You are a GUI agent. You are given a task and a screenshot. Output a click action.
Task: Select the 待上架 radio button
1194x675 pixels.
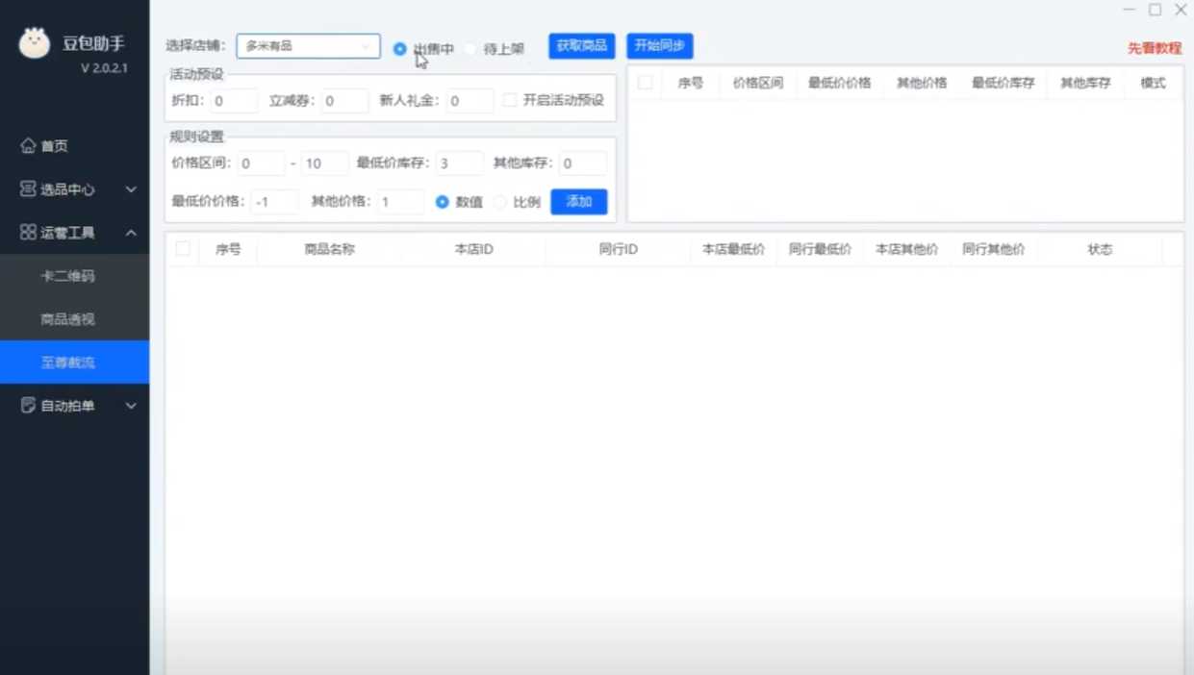pyautogui.click(x=470, y=49)
